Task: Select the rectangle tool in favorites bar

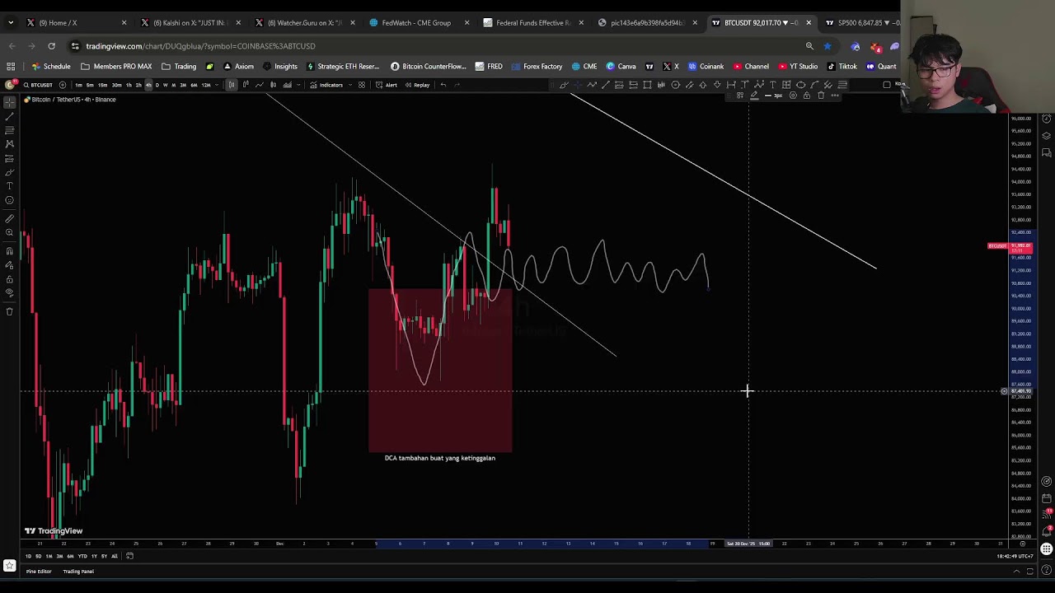Action: [x=647, y=85]
